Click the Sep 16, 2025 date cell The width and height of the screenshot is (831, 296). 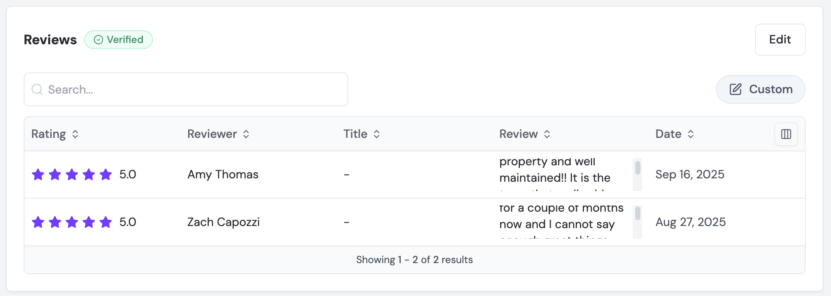point(690,175)
